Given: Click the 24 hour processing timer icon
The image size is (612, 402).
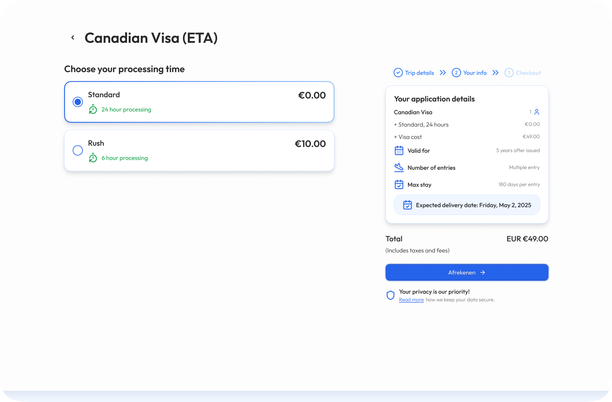Looking at the screenshot, I should click(x=93, y=109).
